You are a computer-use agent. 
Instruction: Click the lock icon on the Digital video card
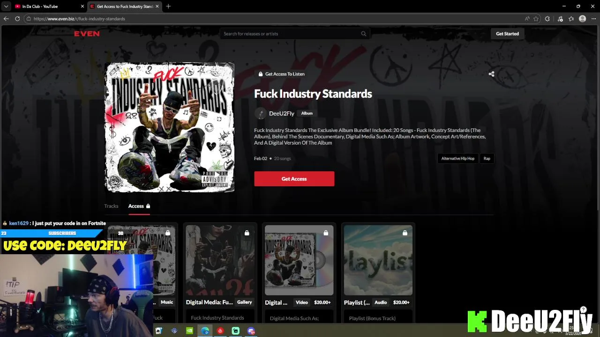click(326, 233)
